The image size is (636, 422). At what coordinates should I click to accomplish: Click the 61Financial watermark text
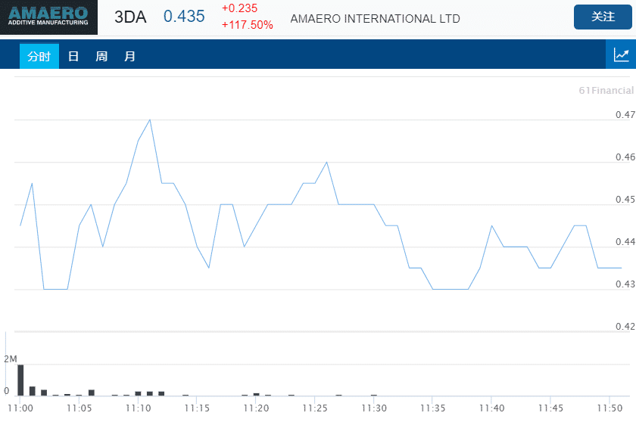606,91
